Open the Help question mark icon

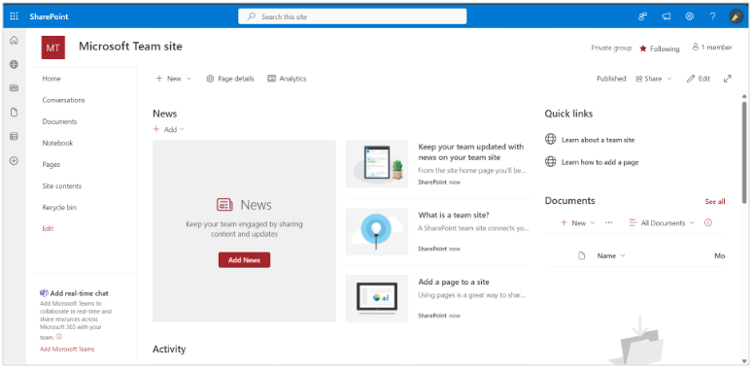pos(712,17)
